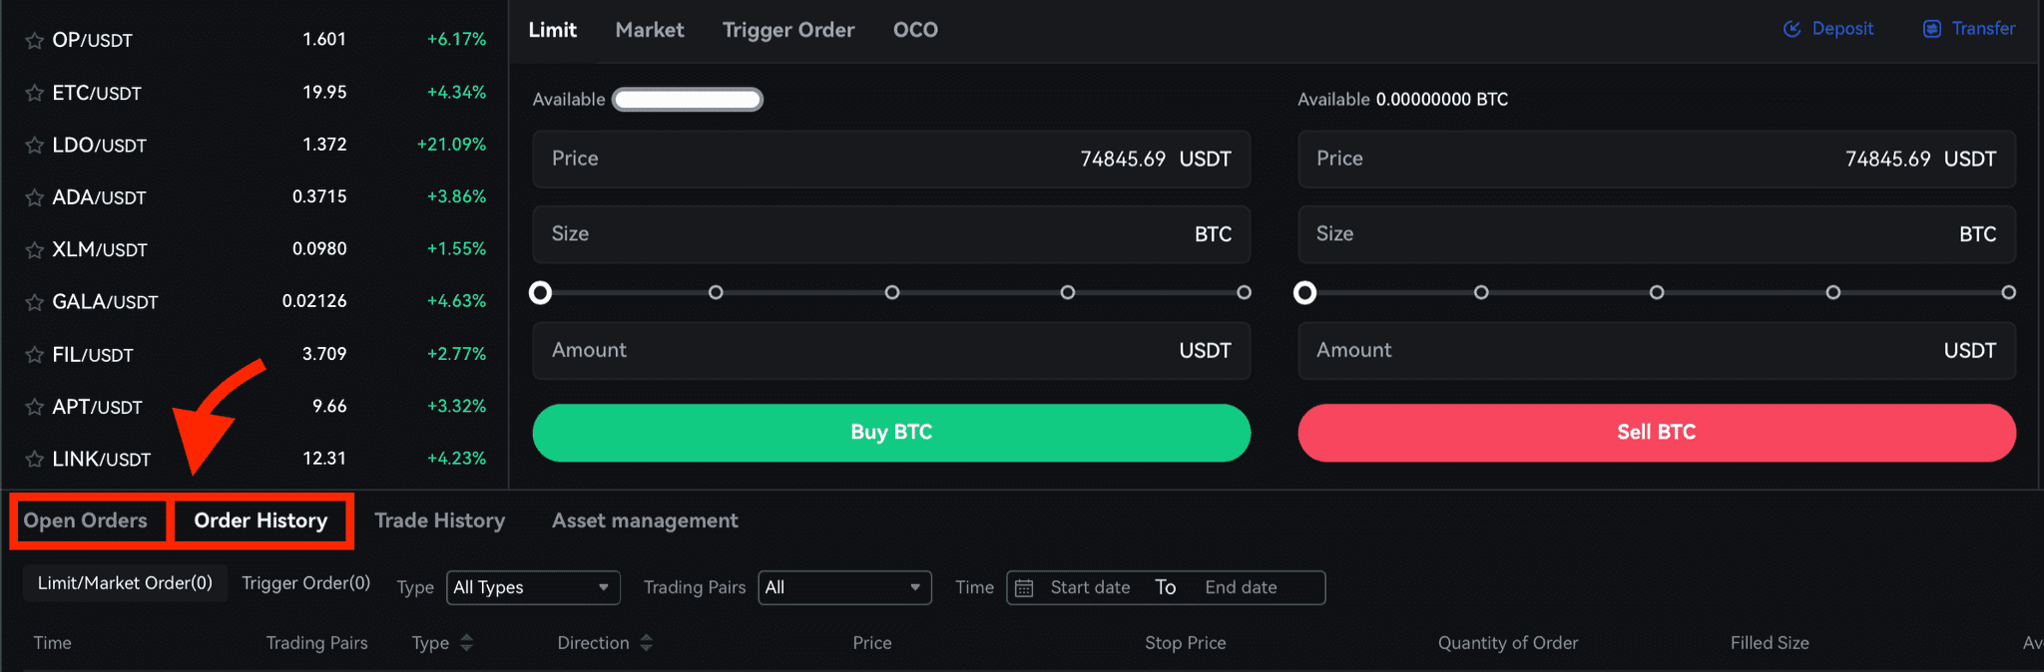Add ADA/USDT to favorites via star
This screenshot has height=672, width=2044.
coord(34,198)
